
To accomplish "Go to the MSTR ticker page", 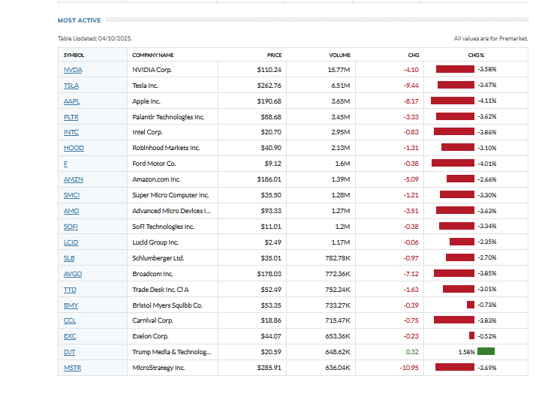I will coord(72,368).
